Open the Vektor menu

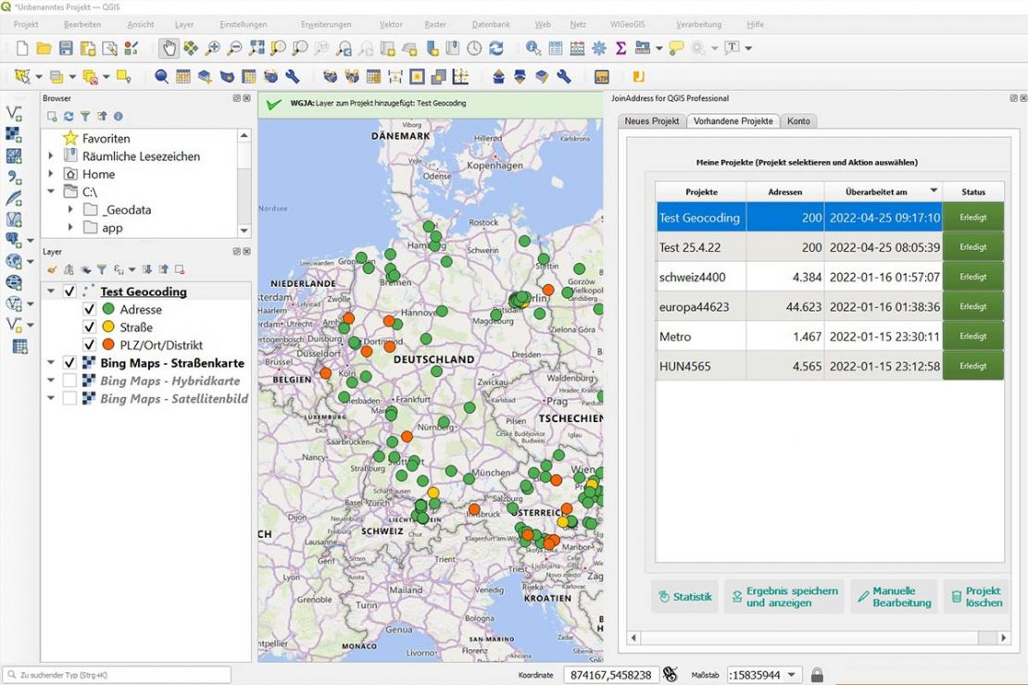pos(391,24)
